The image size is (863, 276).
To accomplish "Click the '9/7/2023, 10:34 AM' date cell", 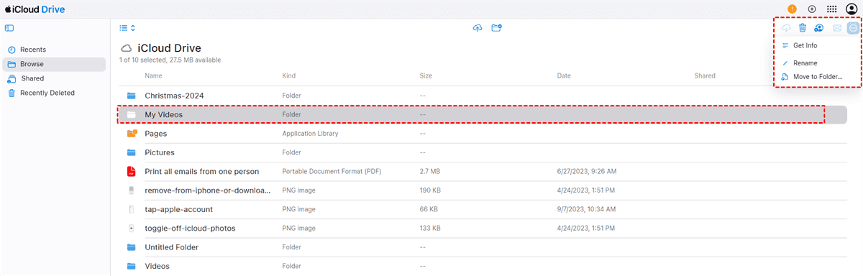I will (587, 209).
